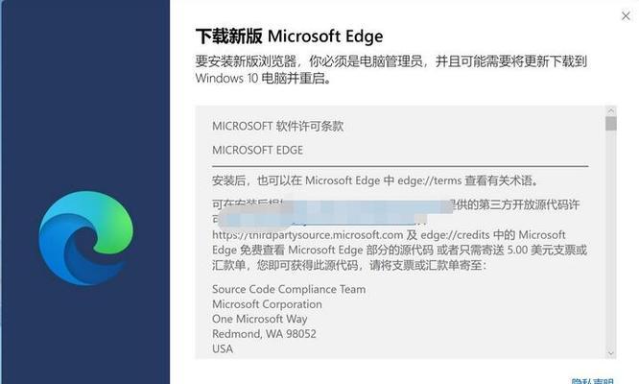Click the 5.00 美元支票 text
The height and width of the screenshot is (384, 639).
(x=541, y=250)
